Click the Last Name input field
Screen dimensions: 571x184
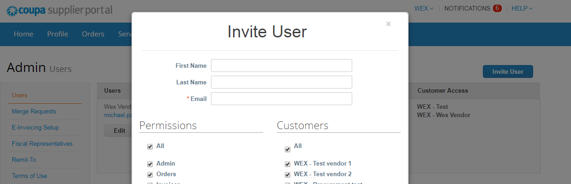282,82
